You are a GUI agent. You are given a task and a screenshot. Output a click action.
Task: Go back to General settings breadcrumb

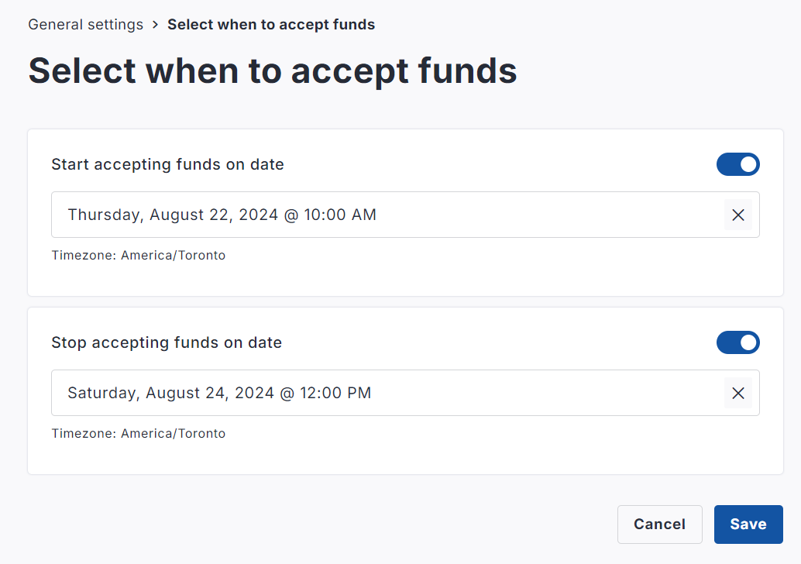(x=85, y=25)
